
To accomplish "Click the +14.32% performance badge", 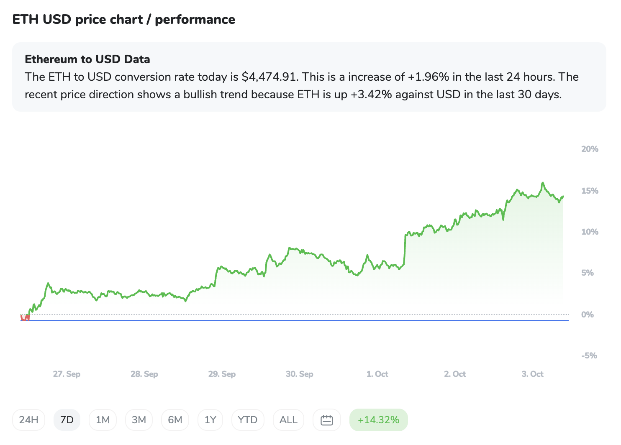I will click(378, 420).
